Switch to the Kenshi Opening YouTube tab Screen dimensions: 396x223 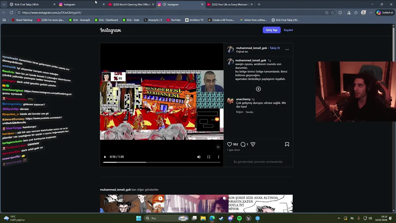pyautogui.click(x=131, y=4)
